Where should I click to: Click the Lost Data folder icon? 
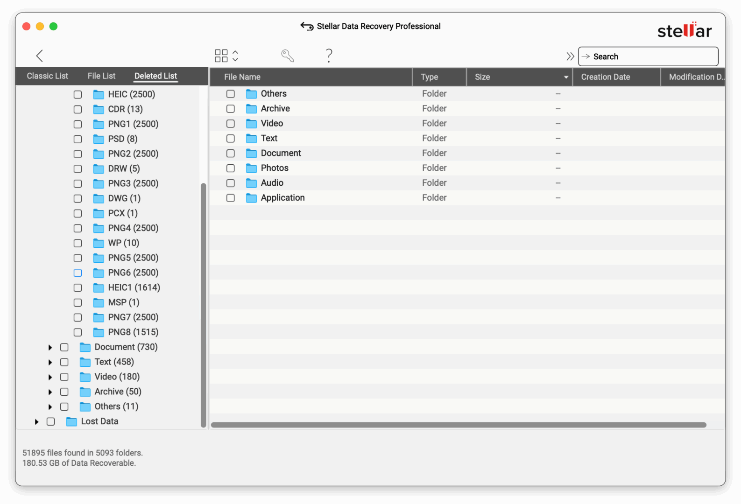[x=71, y=422]
